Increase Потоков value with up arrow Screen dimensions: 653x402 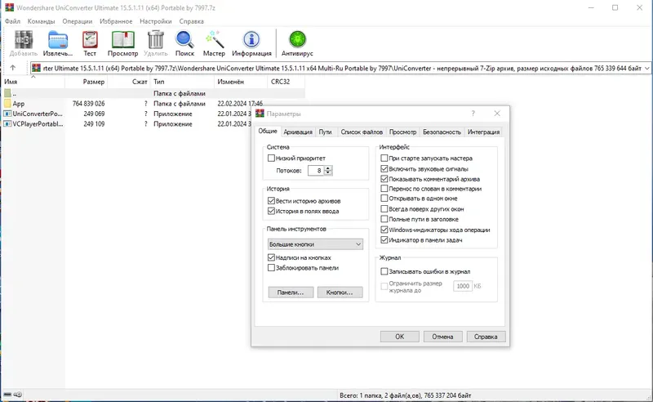[x=328, y=168]
